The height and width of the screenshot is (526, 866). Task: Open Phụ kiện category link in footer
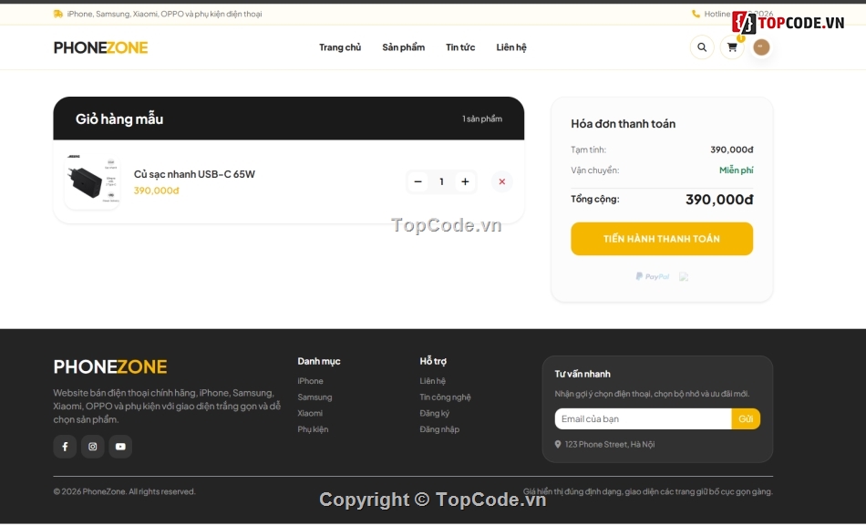coord(313,429)
